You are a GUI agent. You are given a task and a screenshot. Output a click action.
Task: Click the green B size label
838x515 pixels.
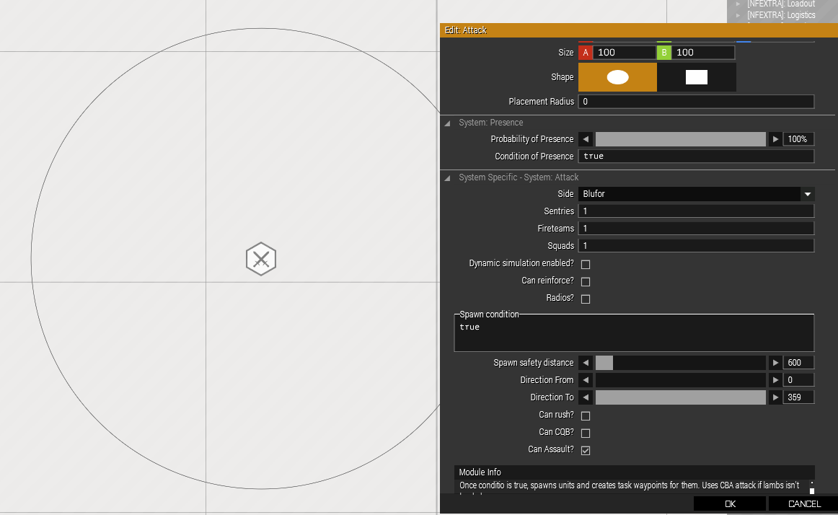pyautogui.click(x=664, y=53)
